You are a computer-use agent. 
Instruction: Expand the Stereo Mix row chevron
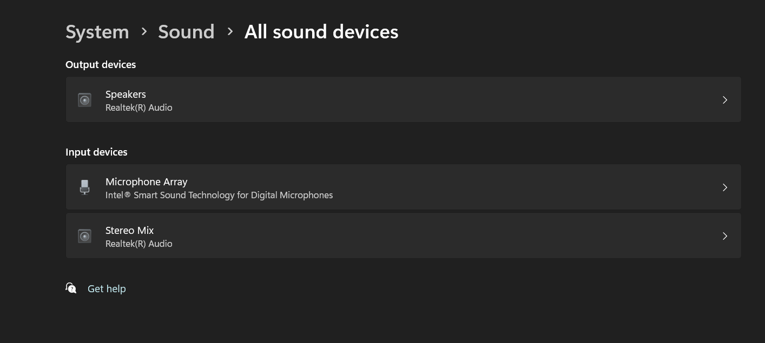725,236
